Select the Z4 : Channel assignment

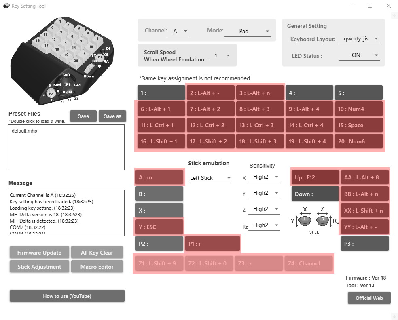(x=308, y=263)
